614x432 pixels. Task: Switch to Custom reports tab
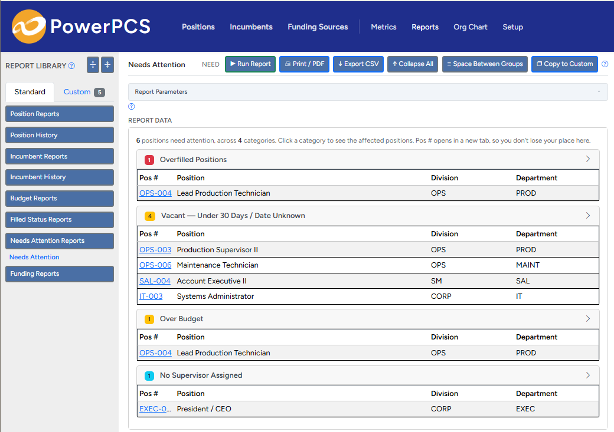[77, 92]
